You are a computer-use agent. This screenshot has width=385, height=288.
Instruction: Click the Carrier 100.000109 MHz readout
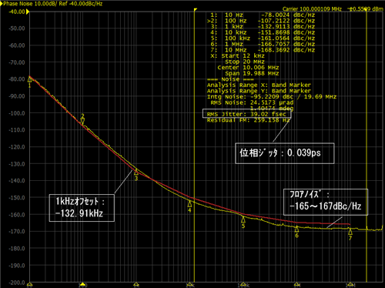(x=312, y=9)
